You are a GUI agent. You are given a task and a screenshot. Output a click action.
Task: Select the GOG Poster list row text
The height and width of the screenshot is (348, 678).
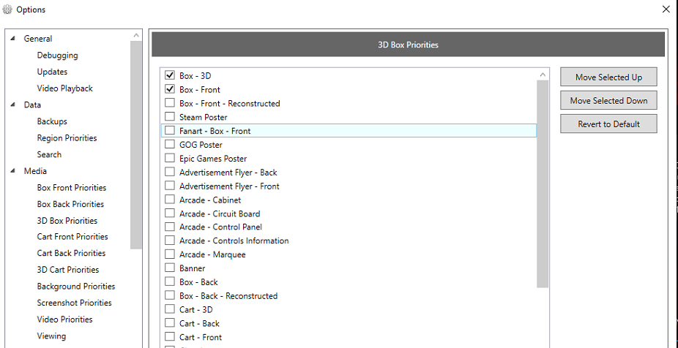pos(201,145)
